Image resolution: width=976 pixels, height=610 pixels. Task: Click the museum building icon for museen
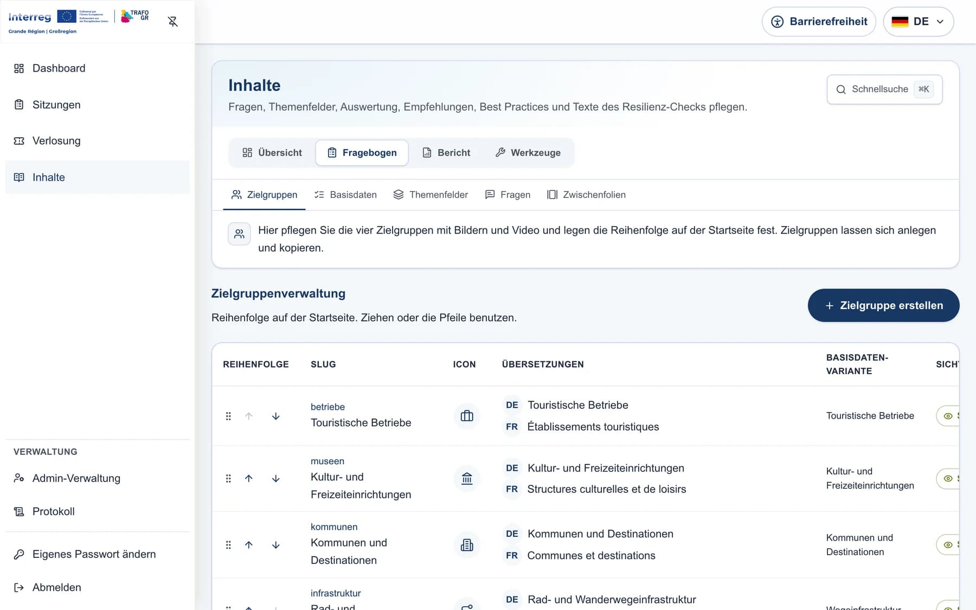click(x=467, y=479)
